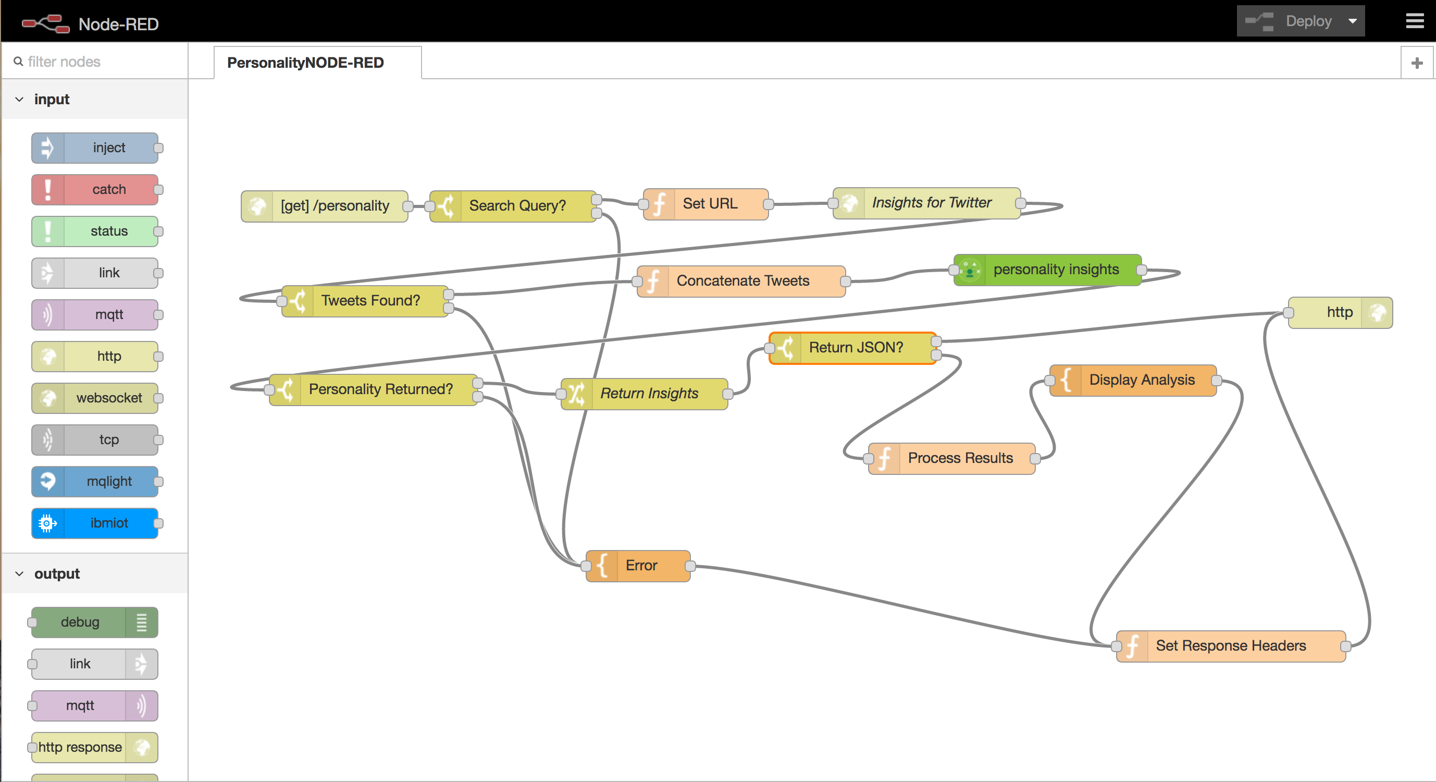Click the debug node list icon
1436x782 pixels.
click(142, 622)
